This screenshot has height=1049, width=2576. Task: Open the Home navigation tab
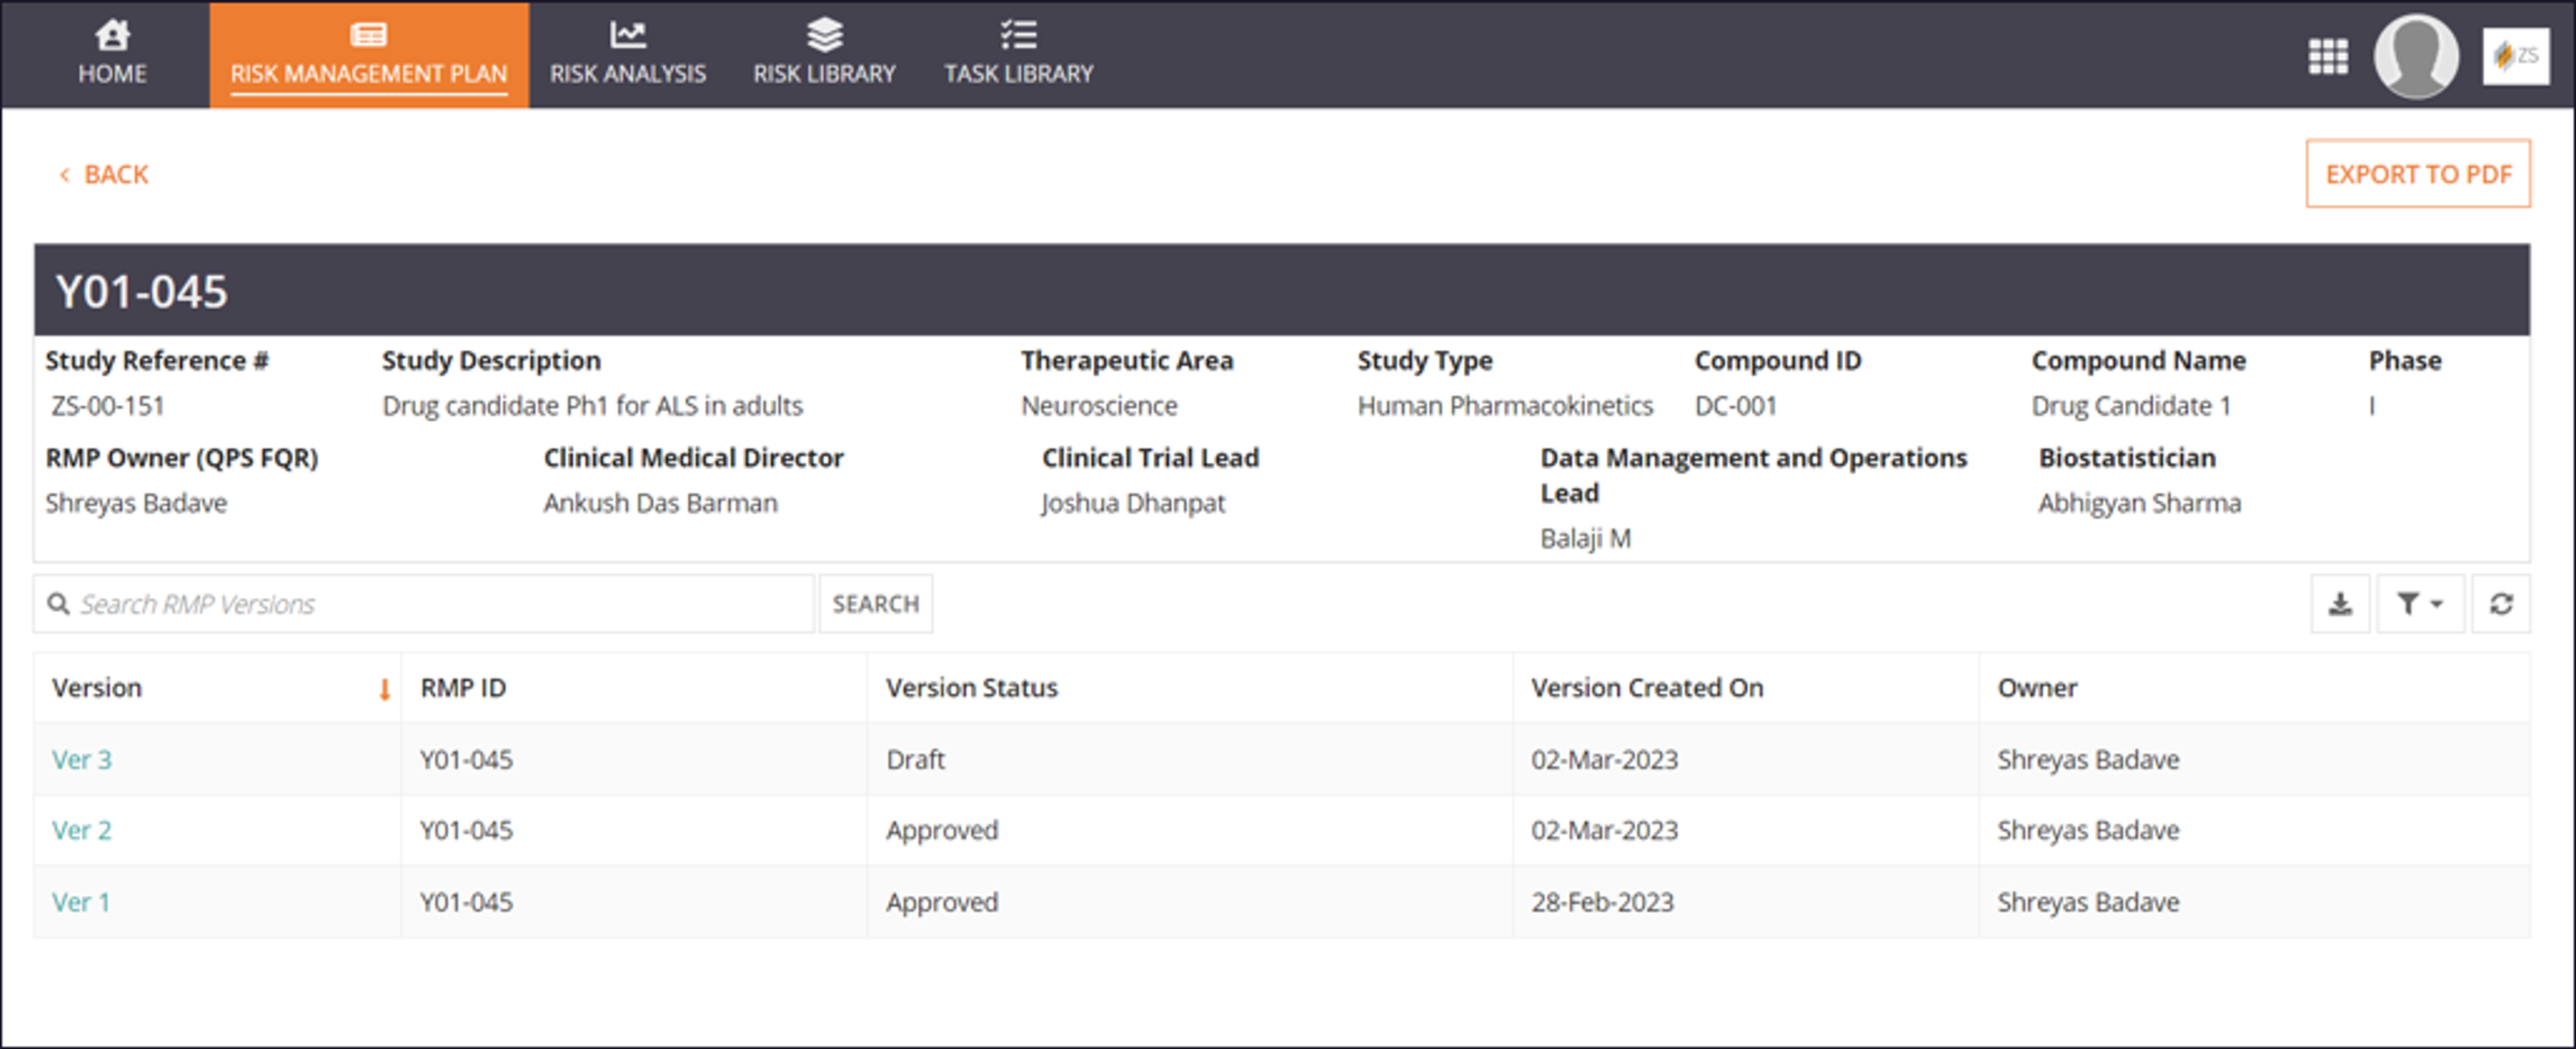(x=112, y=54)
